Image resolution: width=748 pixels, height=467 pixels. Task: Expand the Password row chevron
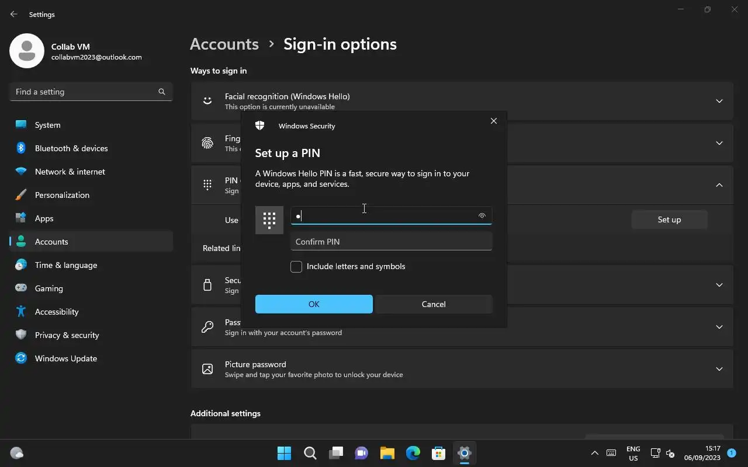click(x=719, y=327)
